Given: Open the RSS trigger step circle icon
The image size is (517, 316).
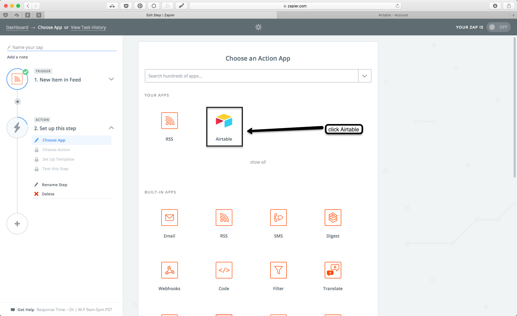Looking at the screenshot, I should click(x=17, y=79).
